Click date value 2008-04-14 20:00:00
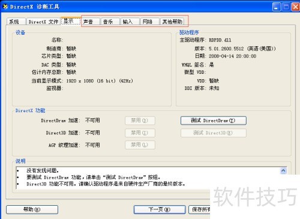 coord(233,56)
